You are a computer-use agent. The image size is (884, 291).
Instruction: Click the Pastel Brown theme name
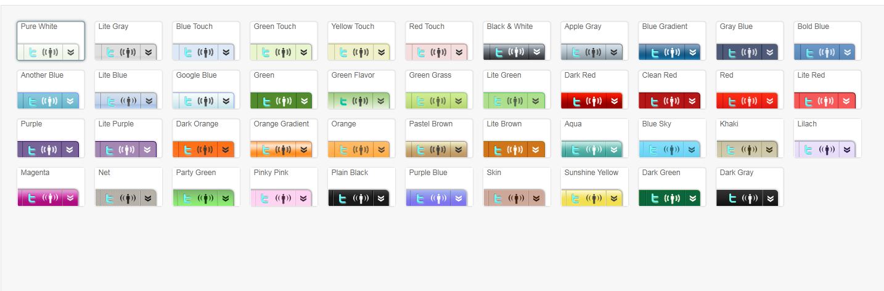click(430, 124)
